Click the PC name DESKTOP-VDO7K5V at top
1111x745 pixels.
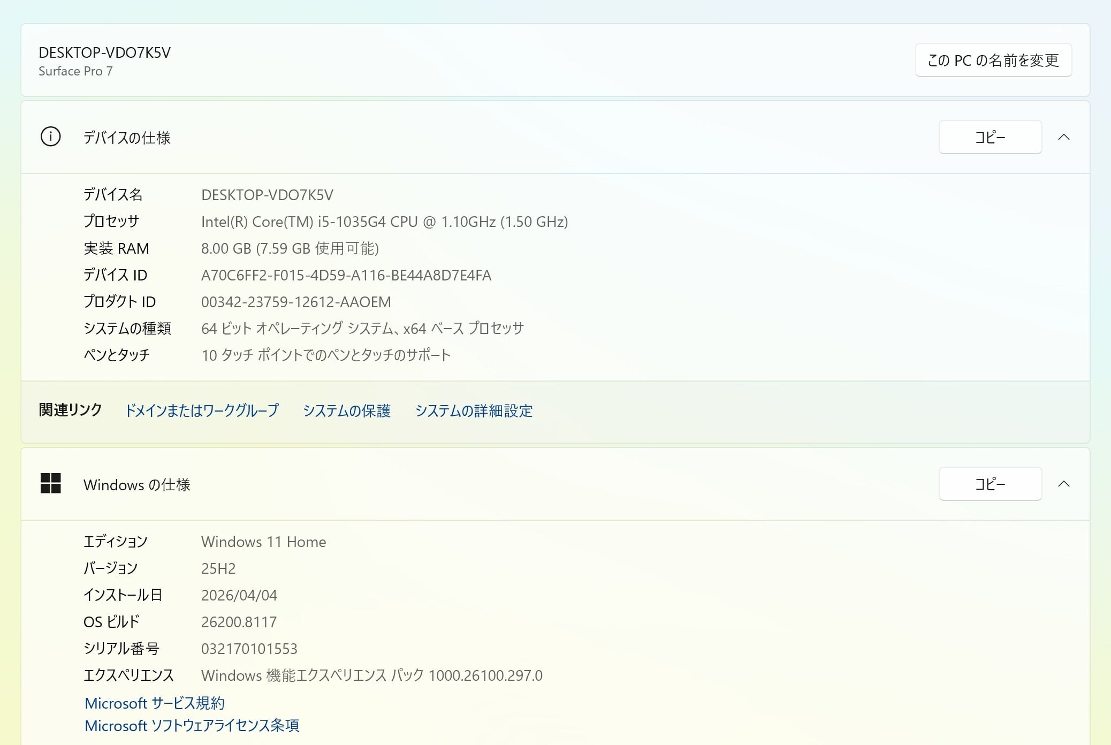[104, 52]
